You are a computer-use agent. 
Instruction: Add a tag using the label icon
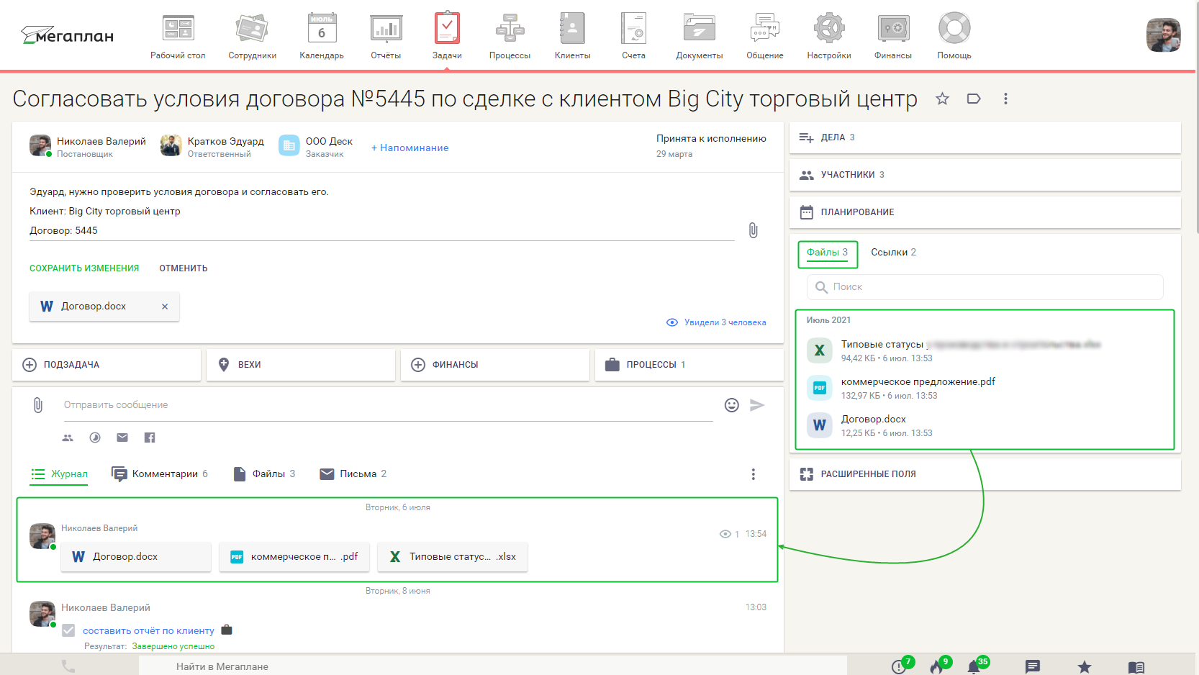pyautogui.click(x=974, y=99)
